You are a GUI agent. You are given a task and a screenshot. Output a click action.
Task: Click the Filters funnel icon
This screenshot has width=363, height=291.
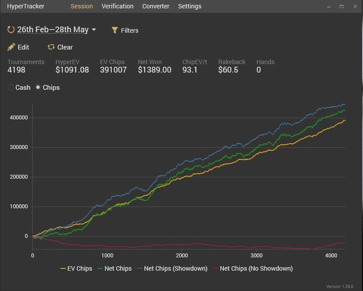pyautogui.click(x=115, y=30)
